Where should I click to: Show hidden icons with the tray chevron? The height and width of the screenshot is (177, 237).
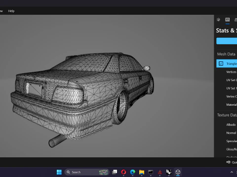232,172
